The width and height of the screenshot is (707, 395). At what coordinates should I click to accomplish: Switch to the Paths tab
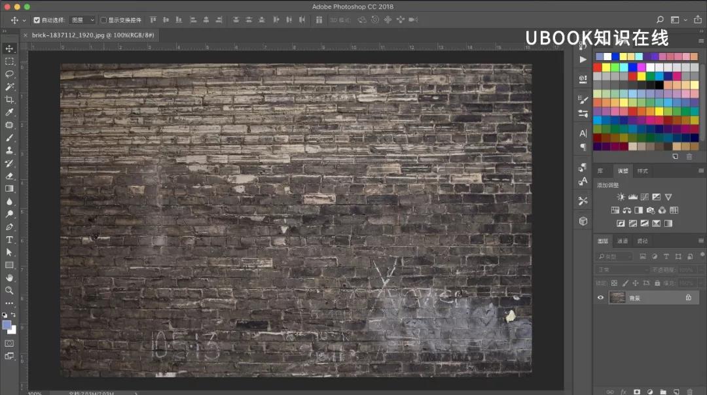[642, 241]
